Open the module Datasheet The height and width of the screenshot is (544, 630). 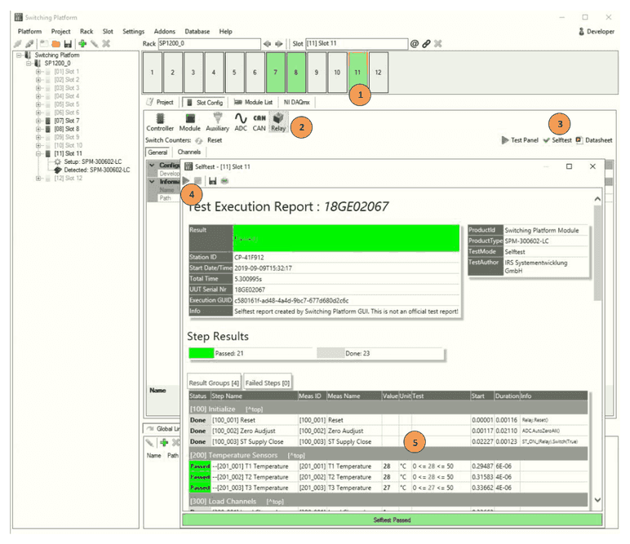pos(594,140)
